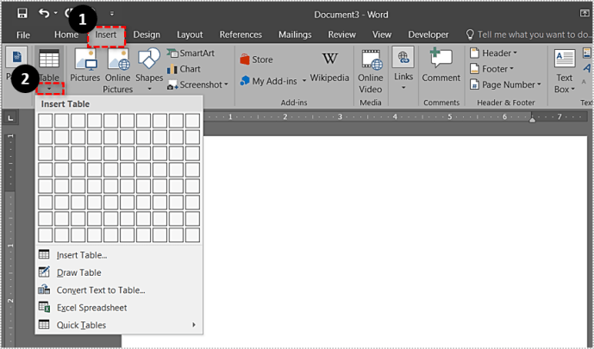This screenshot has height=349, width=594.
Task: Open the Header dropdown
Action: point(494,53)
